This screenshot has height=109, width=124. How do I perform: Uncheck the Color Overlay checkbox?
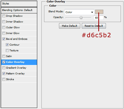pyautogui.click(x=4, y=62)
